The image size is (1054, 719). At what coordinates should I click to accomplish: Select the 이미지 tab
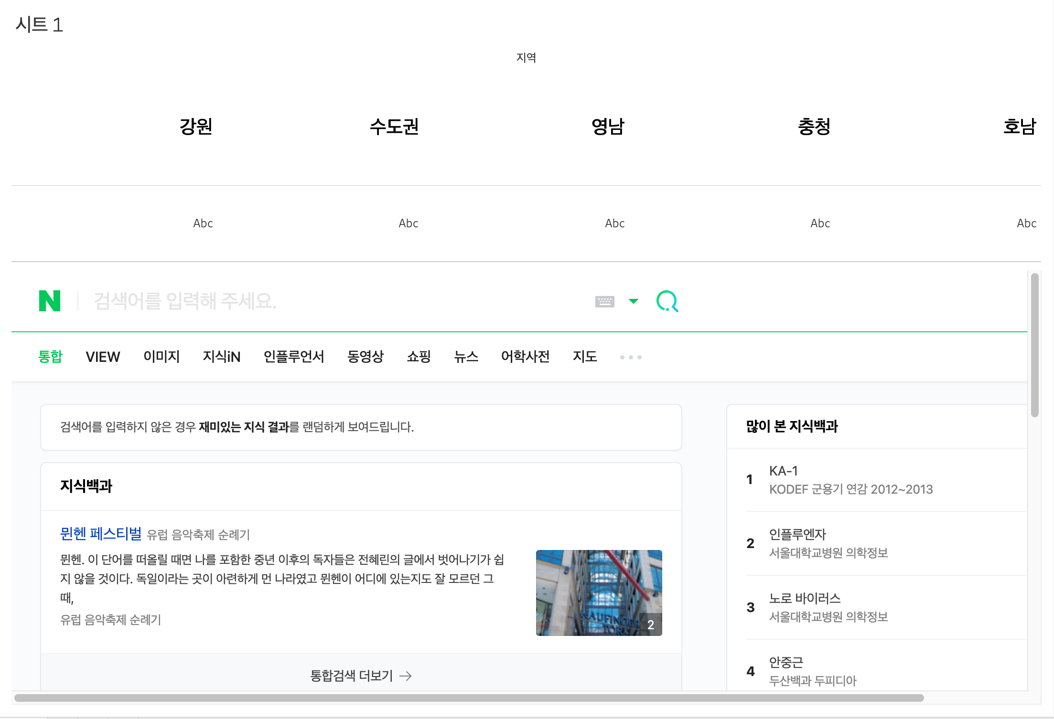161,357
